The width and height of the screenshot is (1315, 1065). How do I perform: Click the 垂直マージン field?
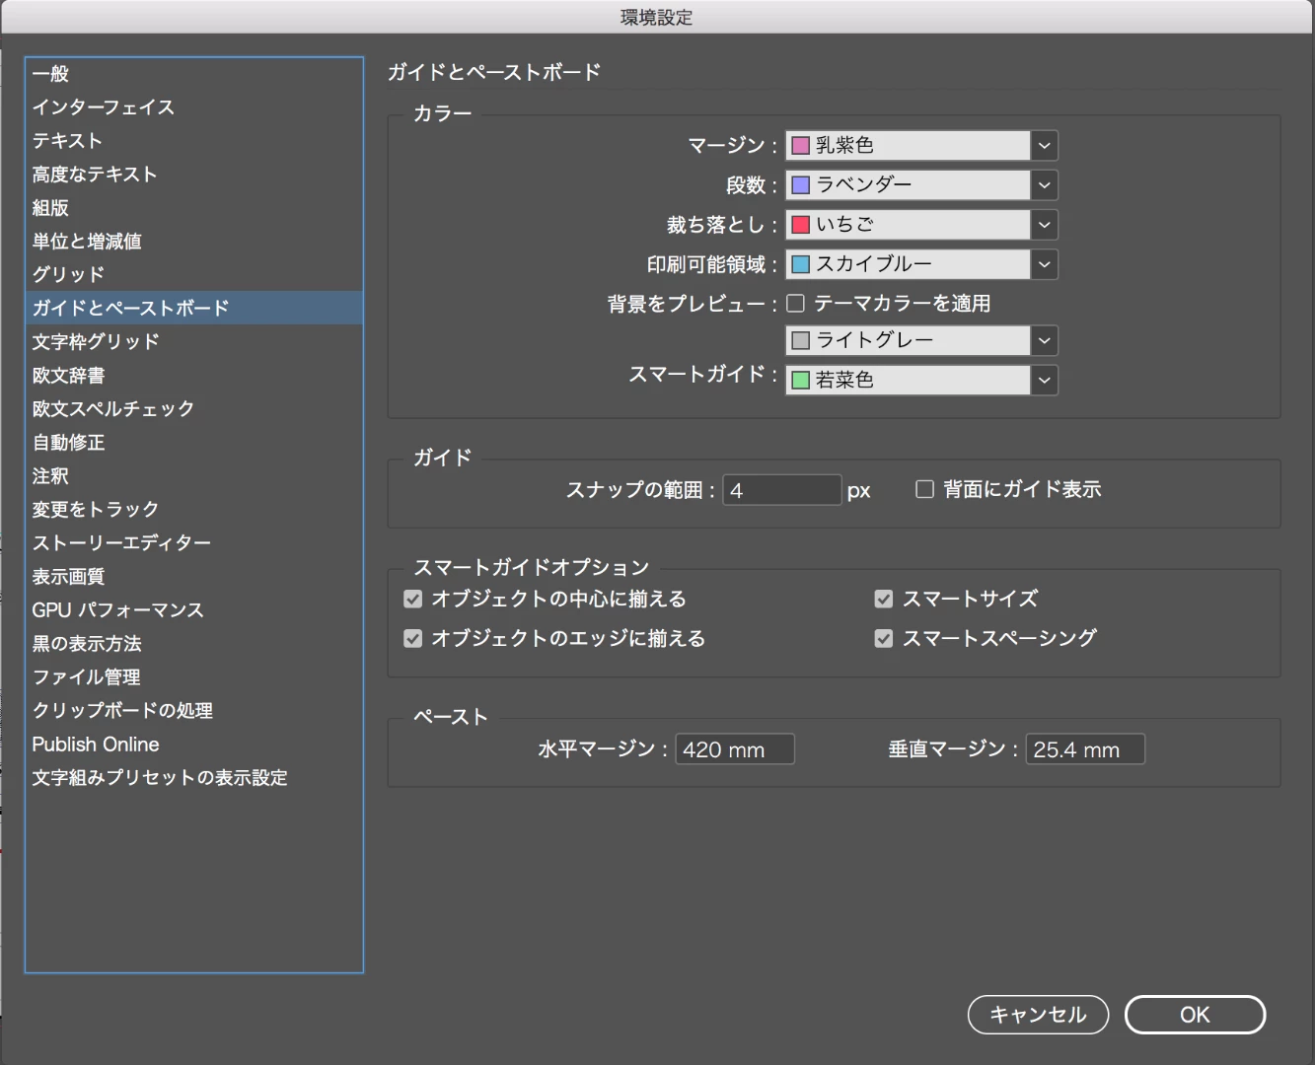tap(1085, 749)
